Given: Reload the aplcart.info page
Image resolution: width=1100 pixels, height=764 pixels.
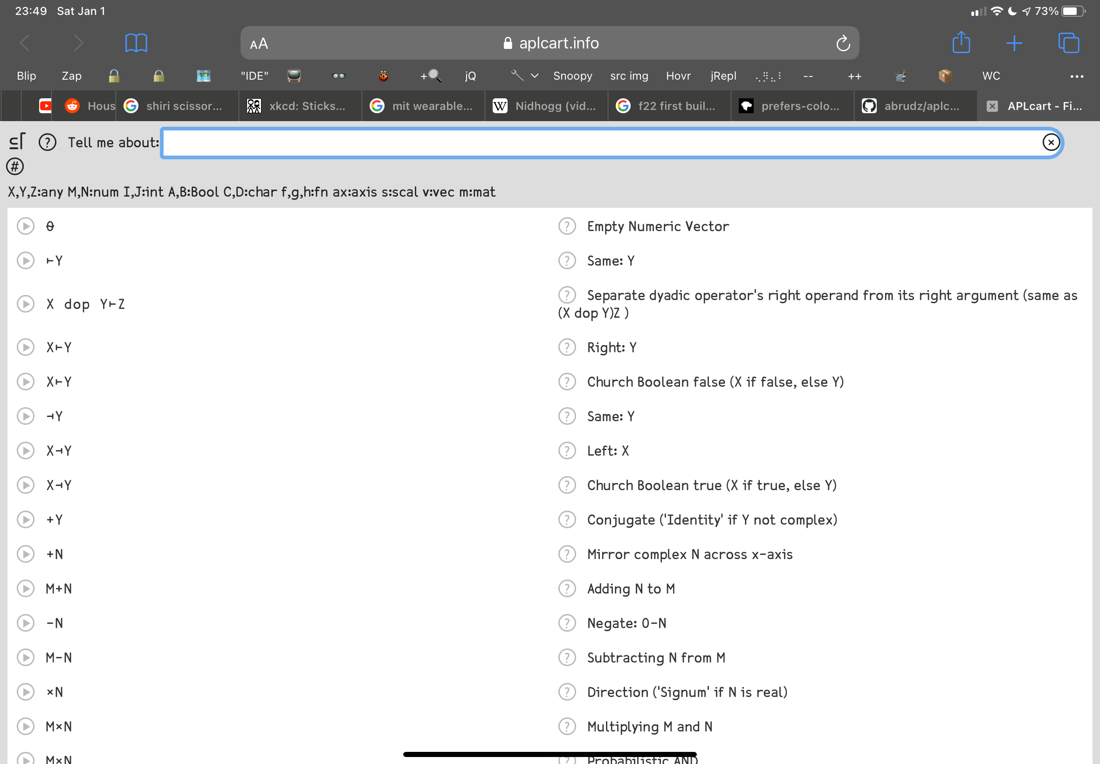Looking at the screenshot, I should coord(843,44).
